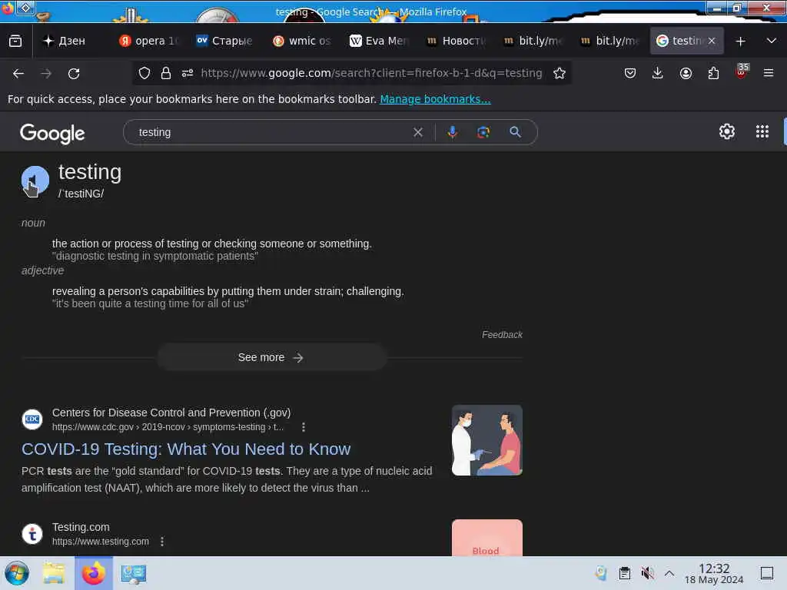The image size is (787, 590).
Task: View site security lock info
Action: (x=166, y=73)
